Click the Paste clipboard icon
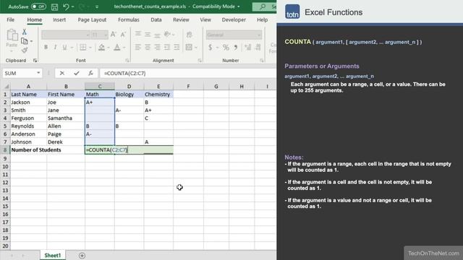 click(12, 35)
